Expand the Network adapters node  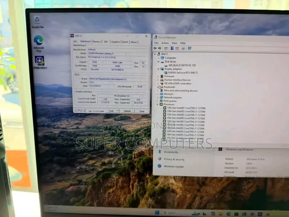point(158,98)
